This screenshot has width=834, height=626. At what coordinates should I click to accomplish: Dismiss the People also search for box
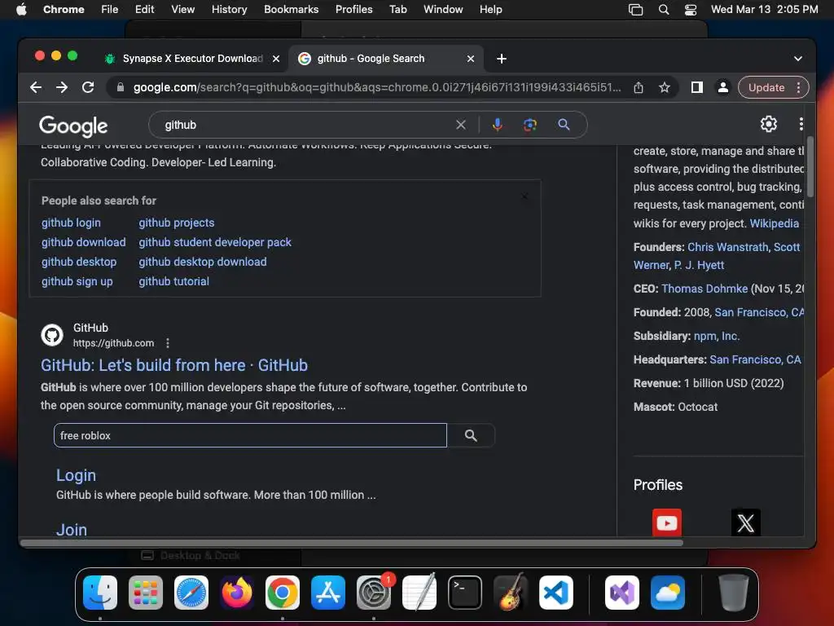point(525,196)
